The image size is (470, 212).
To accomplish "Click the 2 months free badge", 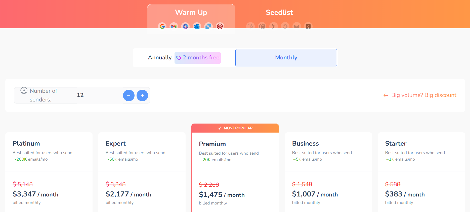I will click(197, 58).
